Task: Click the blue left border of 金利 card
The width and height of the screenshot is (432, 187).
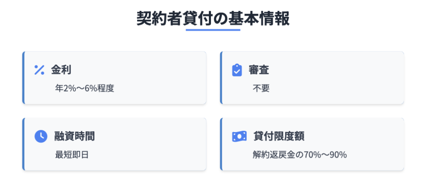Action: pyautogui.click(x=24, y=78)
